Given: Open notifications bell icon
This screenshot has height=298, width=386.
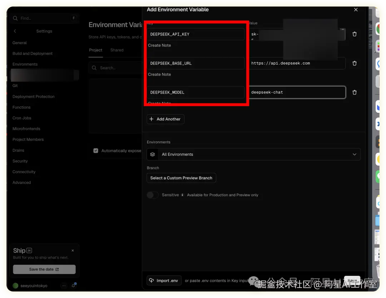Looking at the screenshot, I should (x=73, y=286).
